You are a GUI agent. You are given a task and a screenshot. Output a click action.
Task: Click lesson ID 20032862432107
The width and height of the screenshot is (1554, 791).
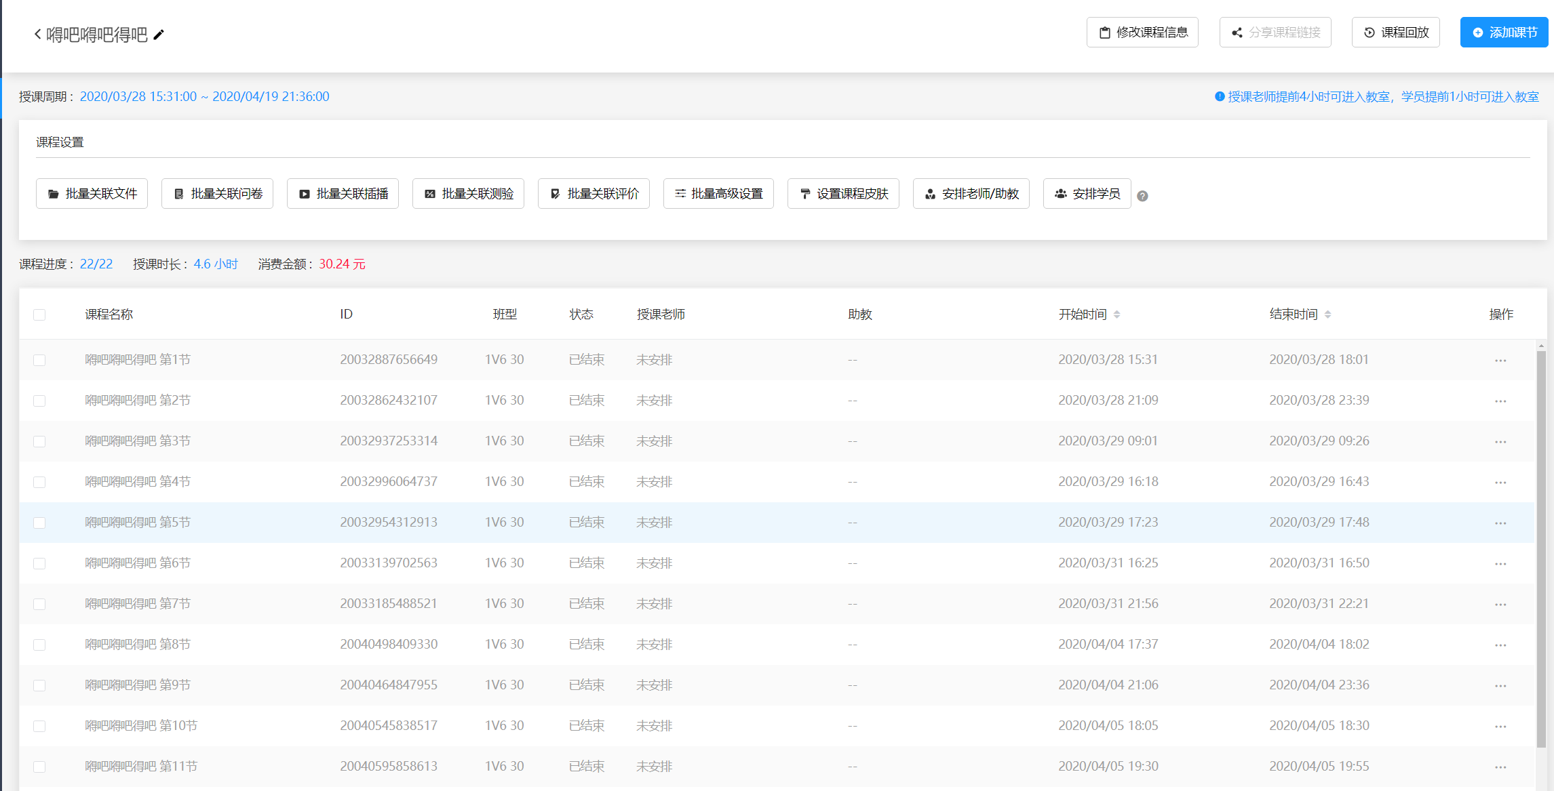389,401
